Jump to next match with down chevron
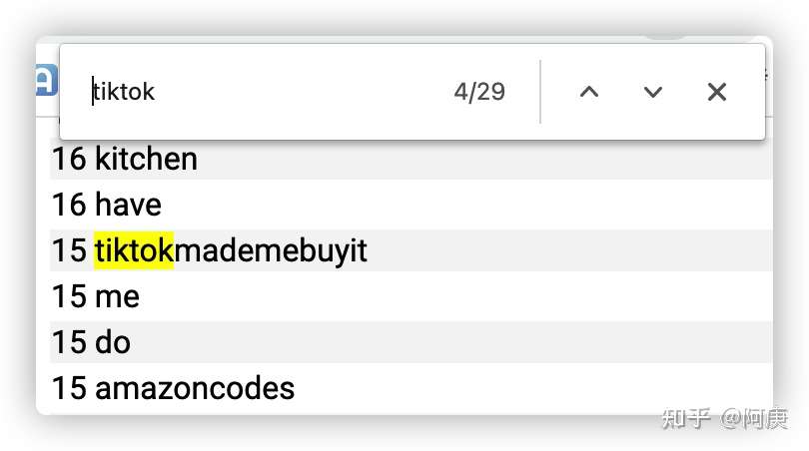 pos(652,92)
